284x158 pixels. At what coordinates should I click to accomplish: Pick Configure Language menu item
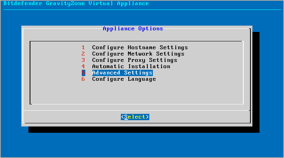[118, 79]
